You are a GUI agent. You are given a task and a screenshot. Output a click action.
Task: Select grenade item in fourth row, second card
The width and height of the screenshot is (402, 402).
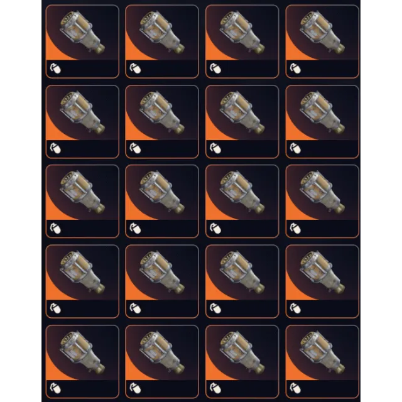click(162, 272)
